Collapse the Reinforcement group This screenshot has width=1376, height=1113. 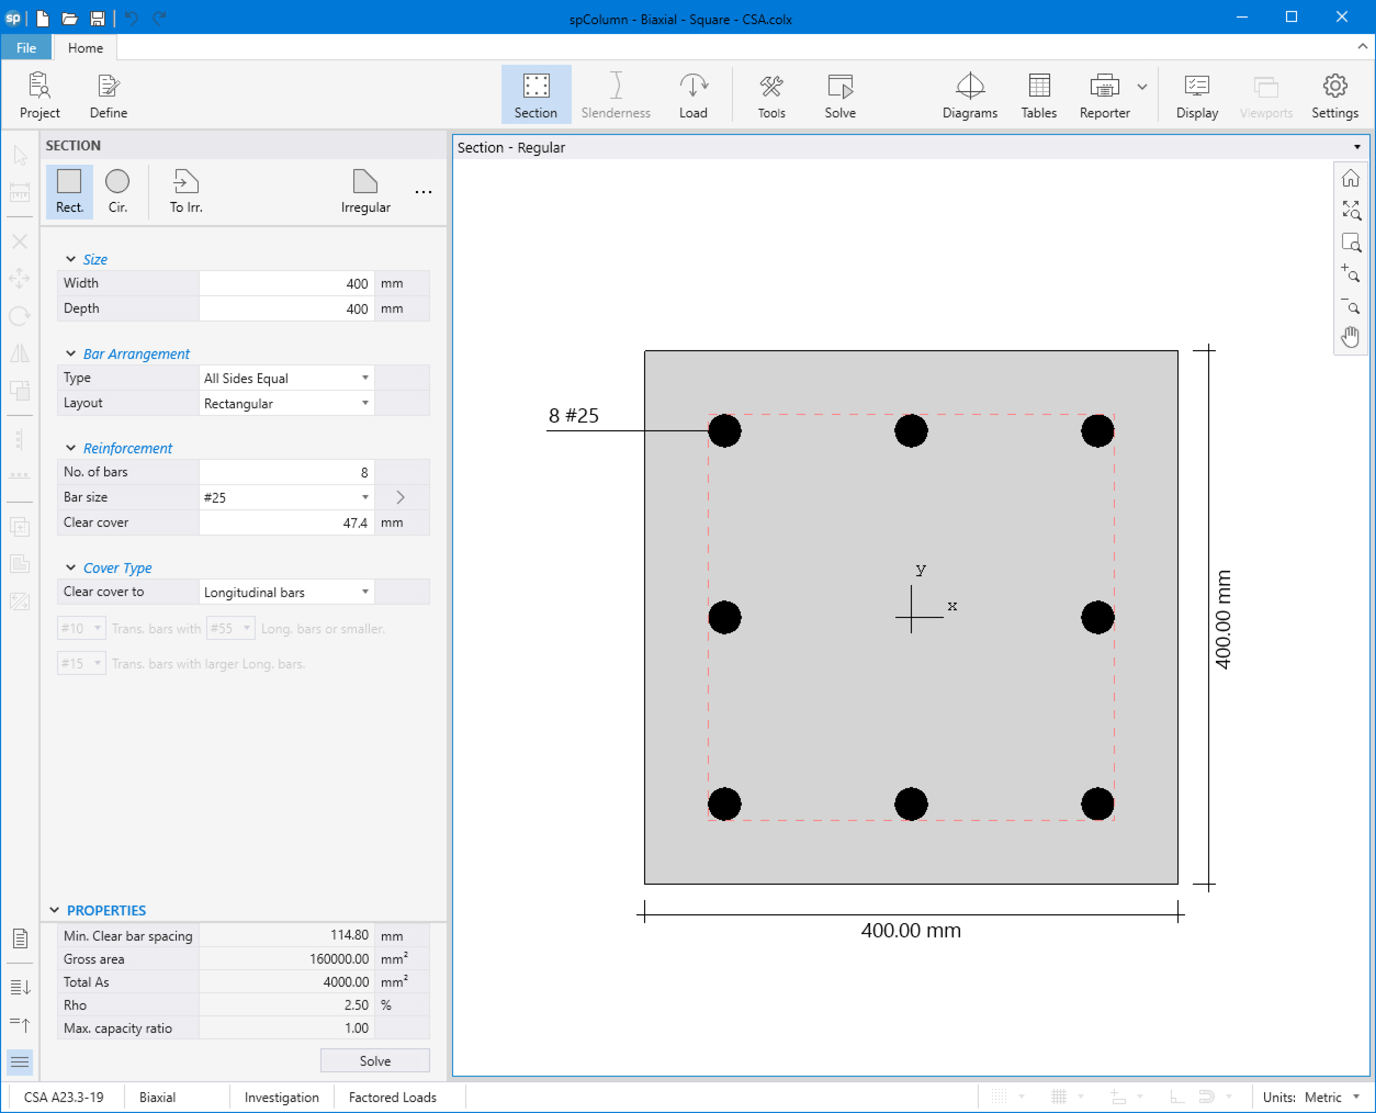click(71, 448)
